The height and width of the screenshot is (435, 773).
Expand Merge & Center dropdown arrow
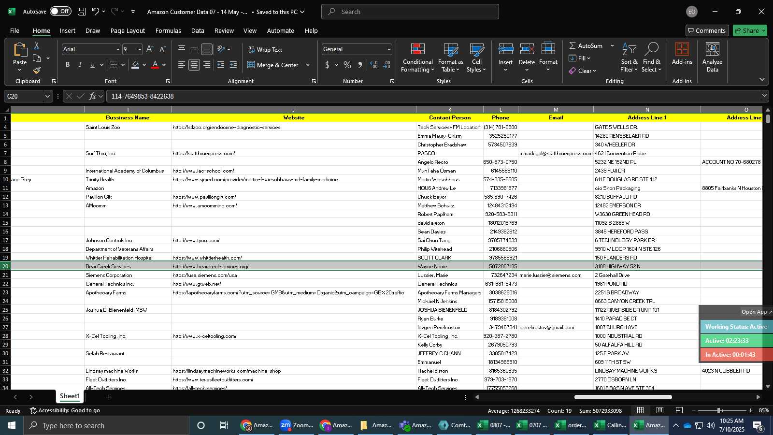[x=308, y=65]
